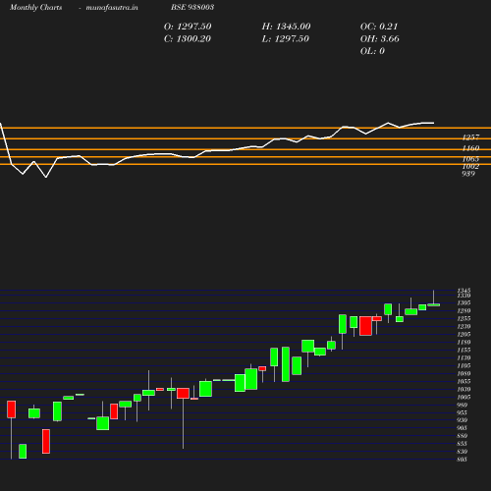Click the 855 price axis label
The image size is (491, 491).
click(462, 444)
